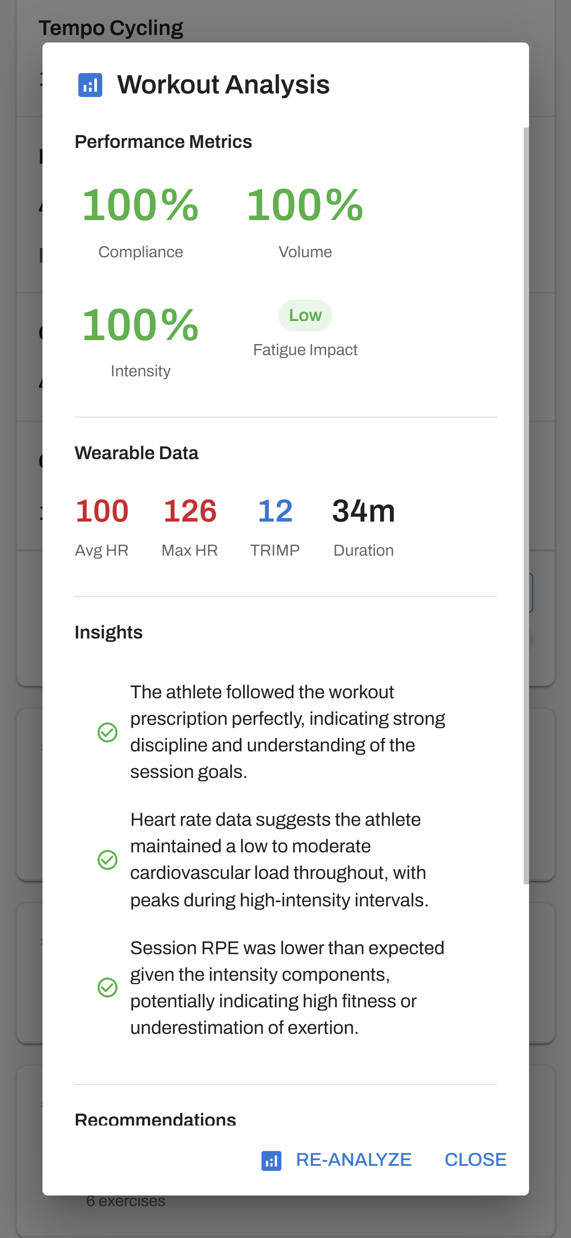Collapse the Insights section
Screen dimensions: 571x1238
pos(108,631)
